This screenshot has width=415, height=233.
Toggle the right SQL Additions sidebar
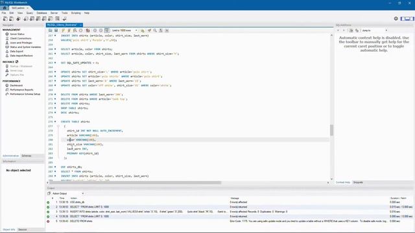click(412, 19)
